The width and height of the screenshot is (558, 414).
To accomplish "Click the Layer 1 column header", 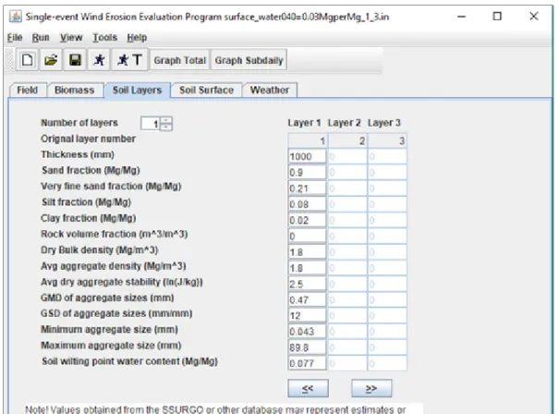I will (x=304, y=123).
